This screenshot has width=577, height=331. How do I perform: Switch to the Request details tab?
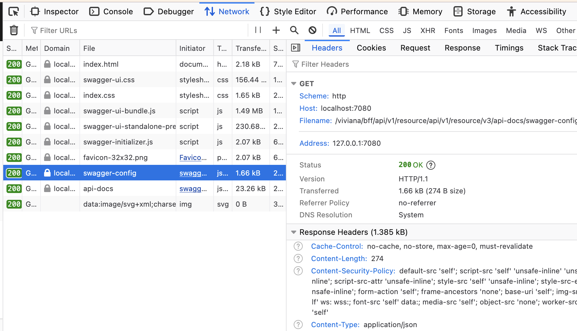[415, 48]
